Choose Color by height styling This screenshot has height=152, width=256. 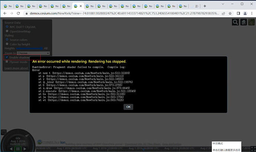point(7,44)
